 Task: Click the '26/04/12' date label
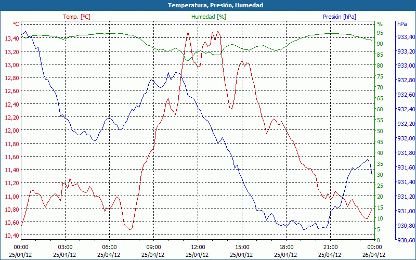374,255
